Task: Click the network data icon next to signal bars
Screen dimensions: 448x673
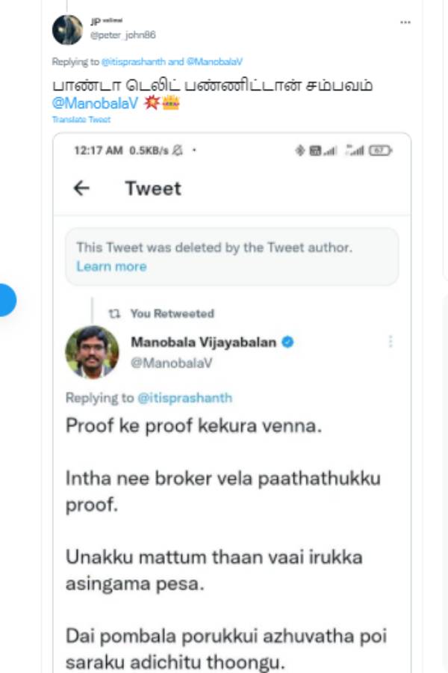Action: tap(314, 151)
